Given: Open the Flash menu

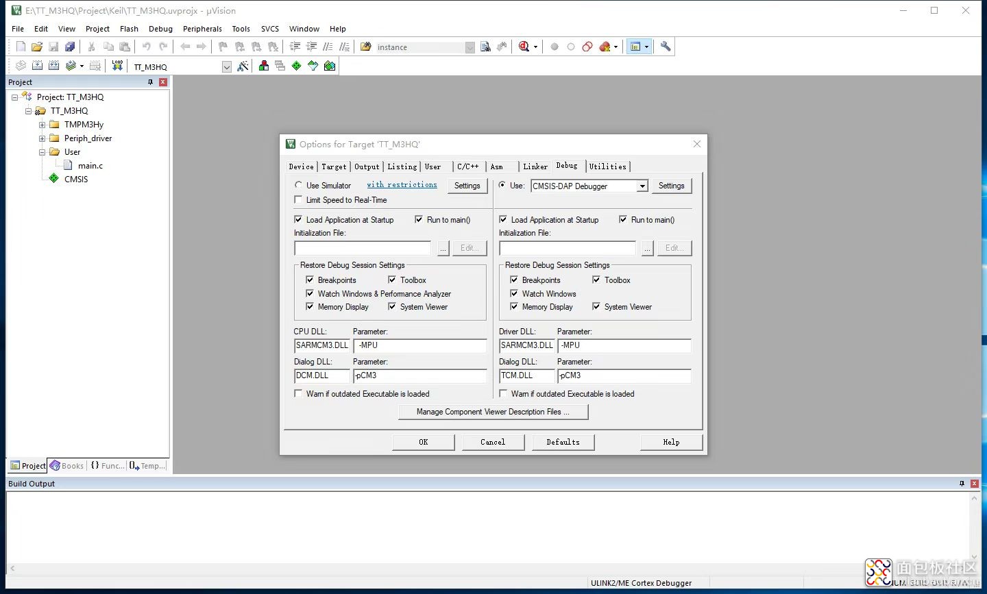Looking at the screenshot, I should pos(129,29).
